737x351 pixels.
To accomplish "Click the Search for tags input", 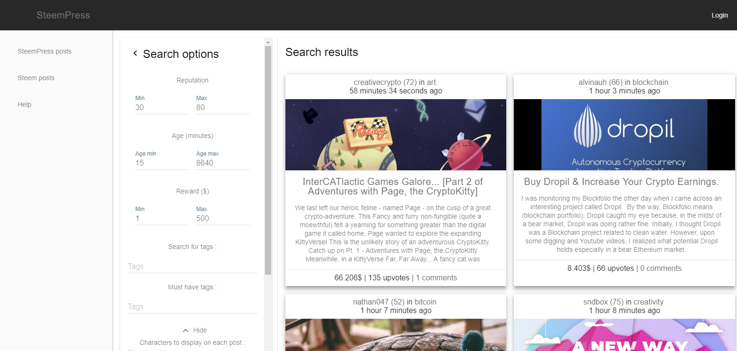I will click(x=192, y=267).
